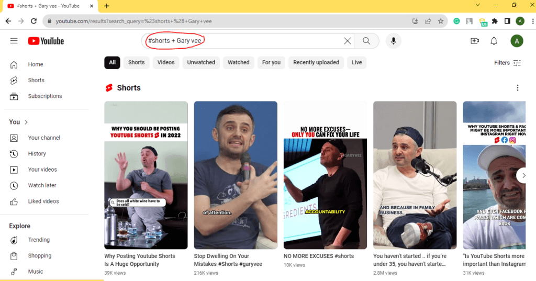Viewport: 536px width, 281px height.
Task: Click the magnifier search button
Action: click(366, 41)
